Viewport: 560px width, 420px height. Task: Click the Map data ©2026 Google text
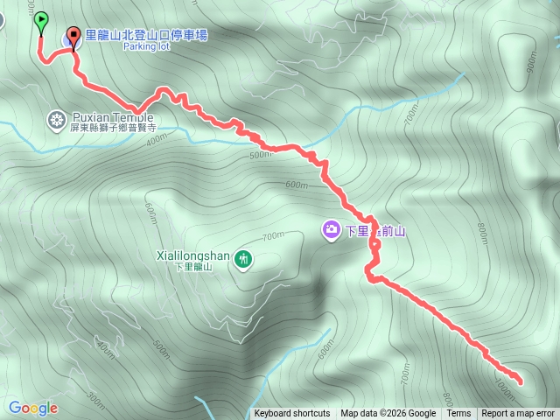click(x=388, y=413)
